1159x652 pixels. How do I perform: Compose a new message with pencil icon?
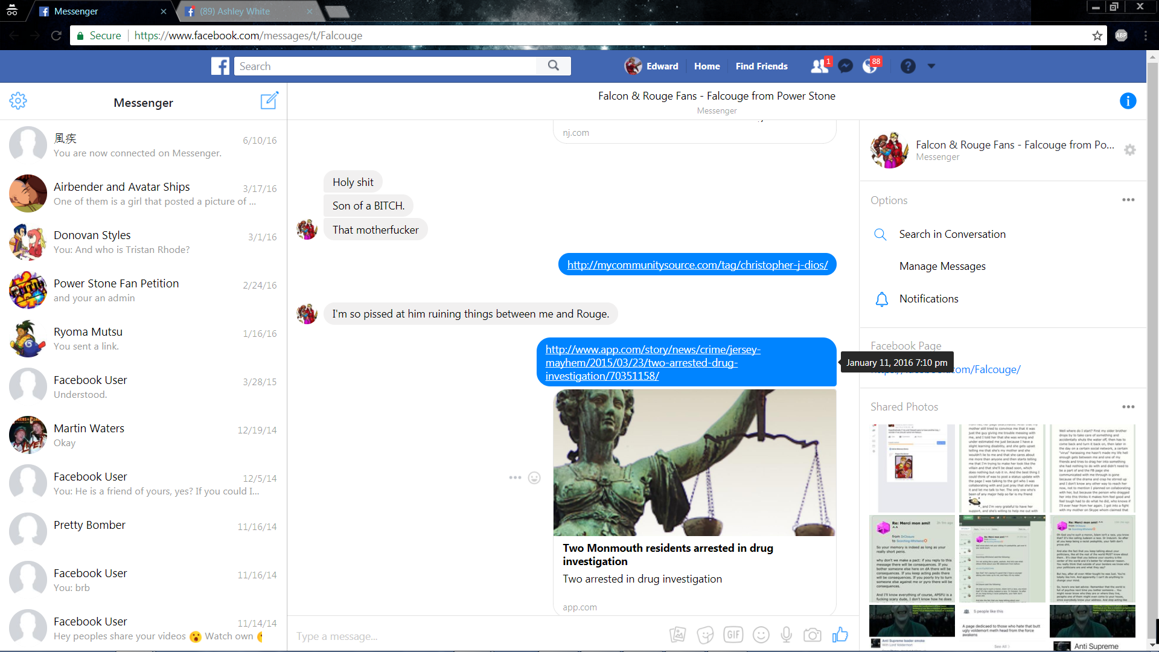(x=269, y=100)
